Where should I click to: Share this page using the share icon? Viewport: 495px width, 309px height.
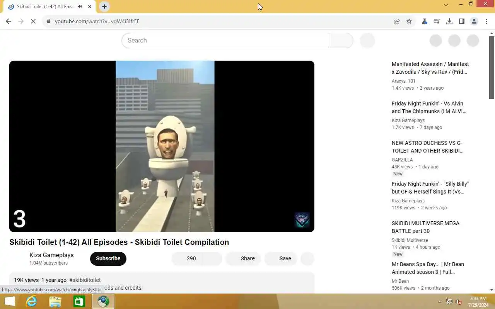point(397,21)
